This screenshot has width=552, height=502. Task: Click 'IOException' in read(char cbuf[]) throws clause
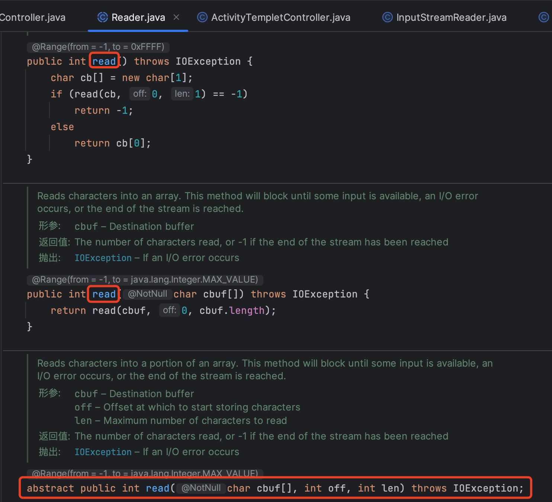coord(325,294)
